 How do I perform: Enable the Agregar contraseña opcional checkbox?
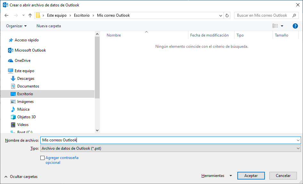point(43,158)
